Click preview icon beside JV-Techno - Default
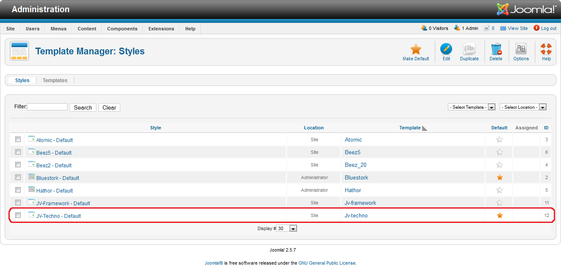This screenshot has width=561, height=268. tap(32, 214)
